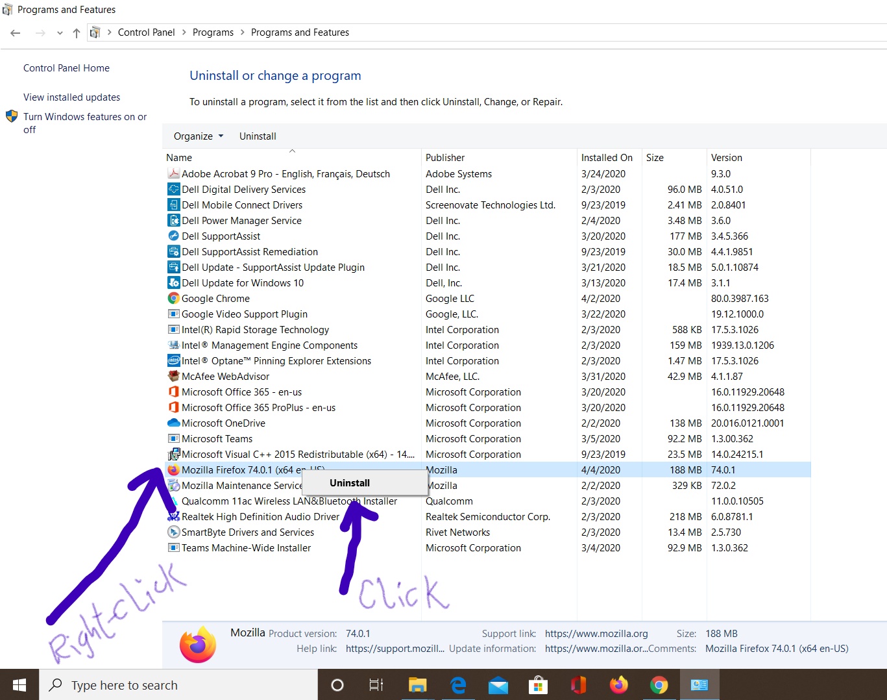The height and width of the screenshot is (700, 887).
Task: Click the Rivet Networks publisher cell
Action: 457,532
